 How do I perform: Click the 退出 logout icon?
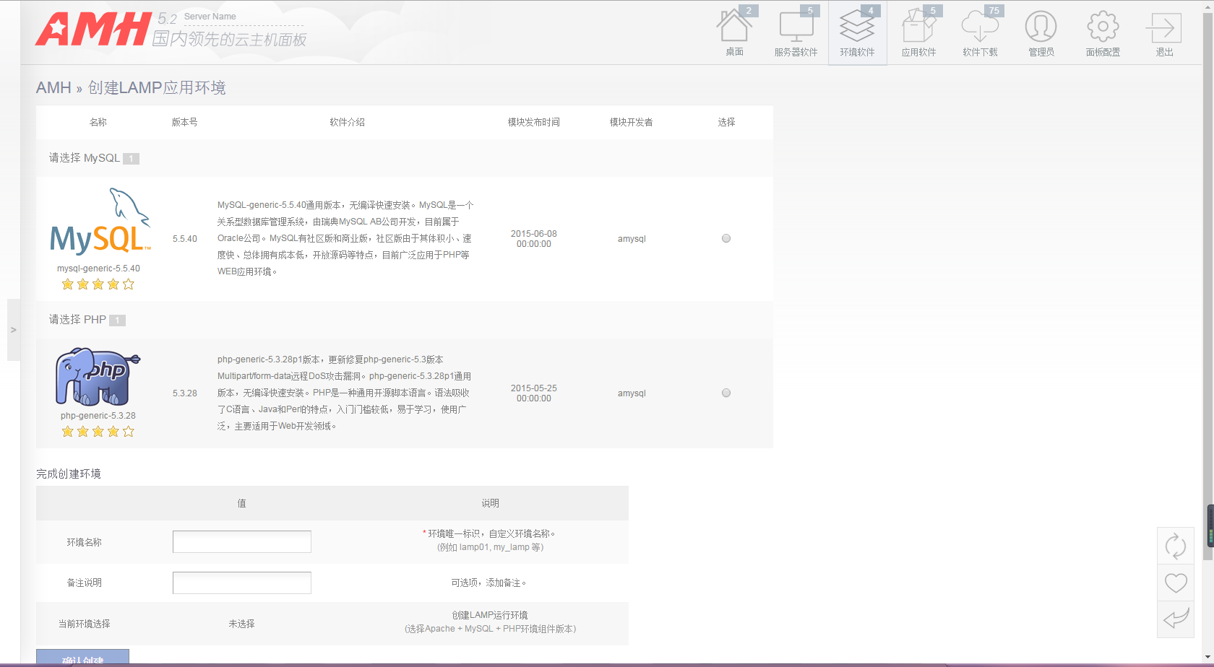1163,32
